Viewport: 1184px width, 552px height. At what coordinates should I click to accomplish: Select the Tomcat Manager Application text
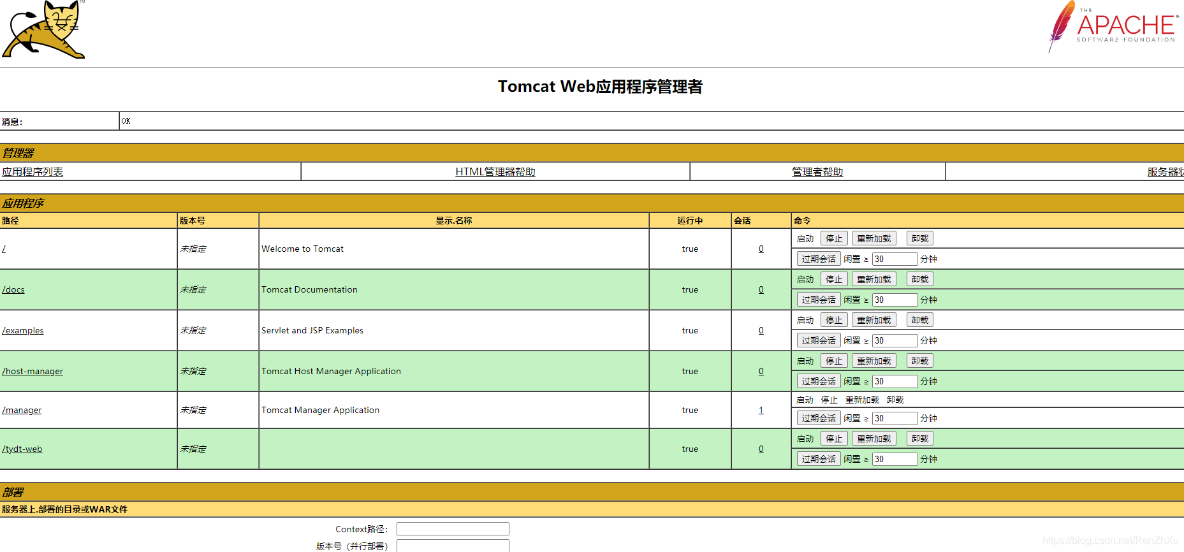320,410
